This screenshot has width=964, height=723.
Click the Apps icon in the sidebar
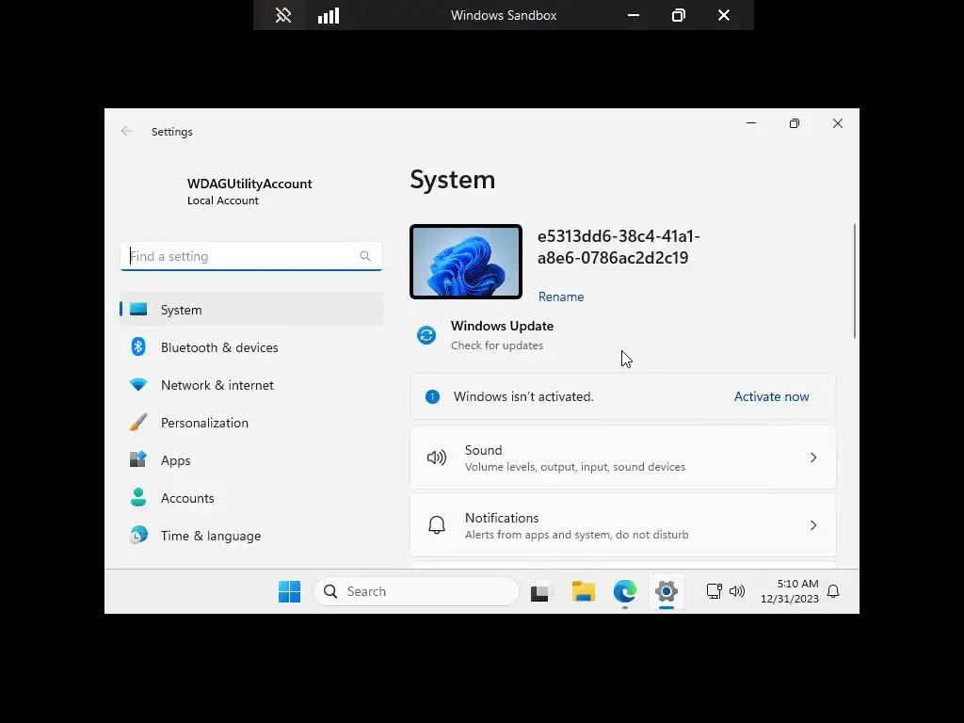(x=138, y=459)
